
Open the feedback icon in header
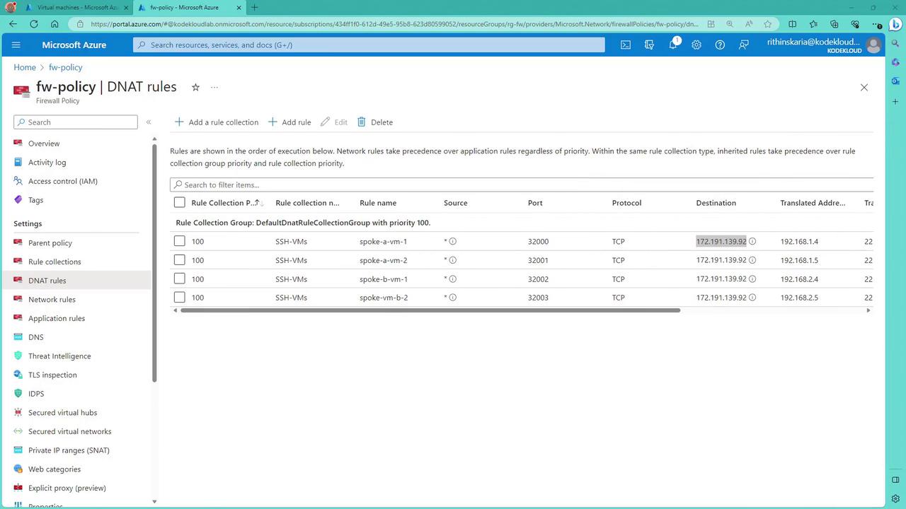click(x=743, y=45)
